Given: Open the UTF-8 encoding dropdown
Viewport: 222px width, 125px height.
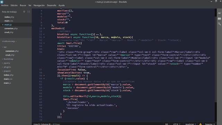Looking at the screenshot, I should [x=177, y=124].
